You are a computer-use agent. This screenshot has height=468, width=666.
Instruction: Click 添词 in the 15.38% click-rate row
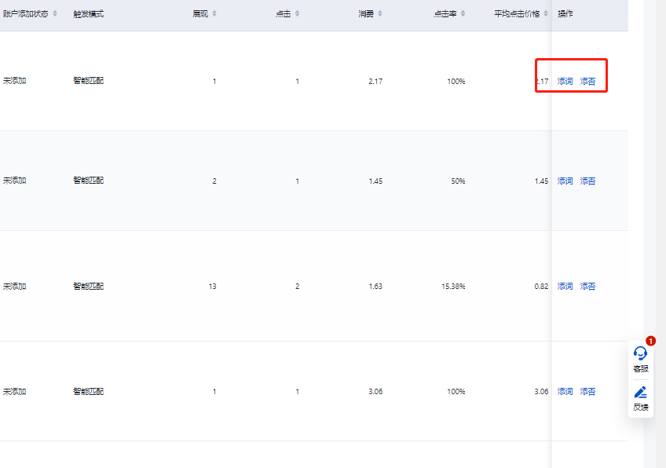pyautogui.click(x=565, y=287)
